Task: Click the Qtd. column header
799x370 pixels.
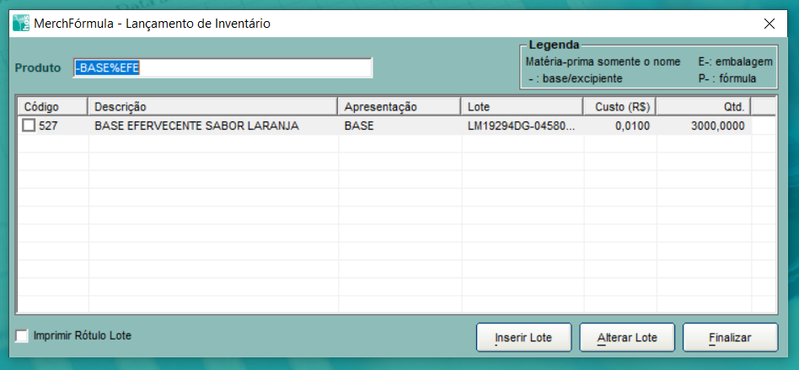Action: click(x=703, y=107)
